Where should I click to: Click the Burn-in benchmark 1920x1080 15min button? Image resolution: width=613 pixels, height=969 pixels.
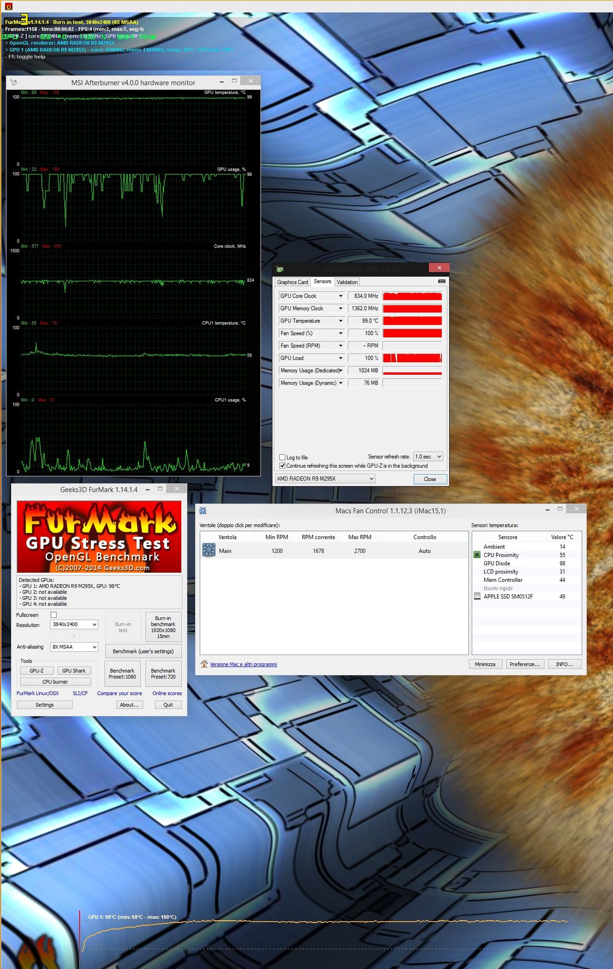163,627
